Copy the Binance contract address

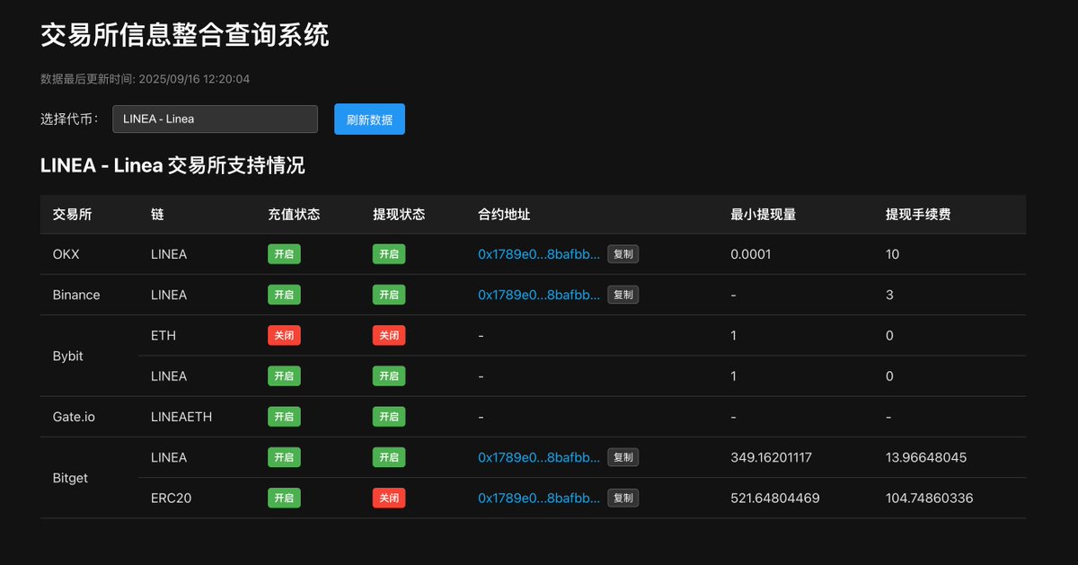point(623,295)
